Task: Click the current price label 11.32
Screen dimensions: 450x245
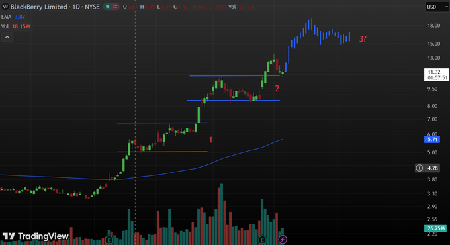Action: (437, 75)
